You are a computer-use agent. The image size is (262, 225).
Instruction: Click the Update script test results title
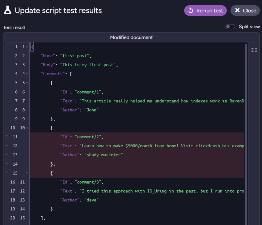point(58,11)
